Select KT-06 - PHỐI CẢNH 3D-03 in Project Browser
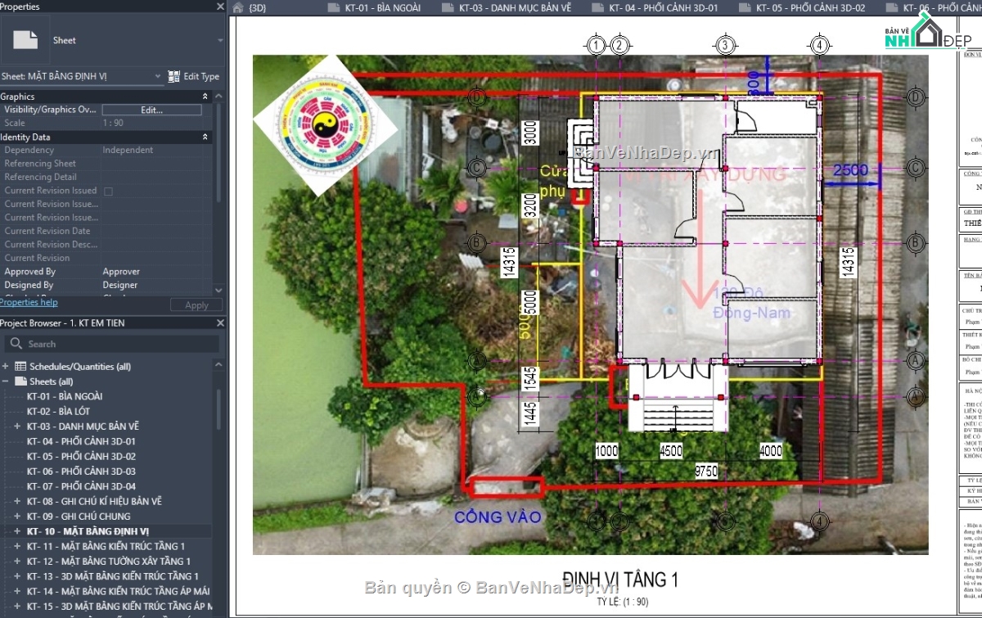The height and width of the screenshot is (618, 982). (x=81, y=471)
